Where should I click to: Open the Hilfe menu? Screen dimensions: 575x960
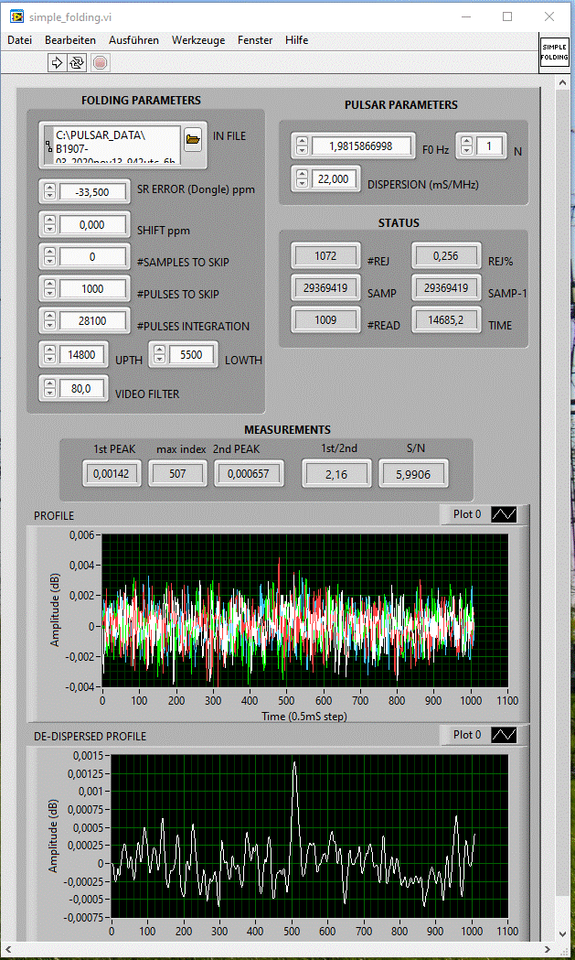pyautogui.click(x=297, y=40)
